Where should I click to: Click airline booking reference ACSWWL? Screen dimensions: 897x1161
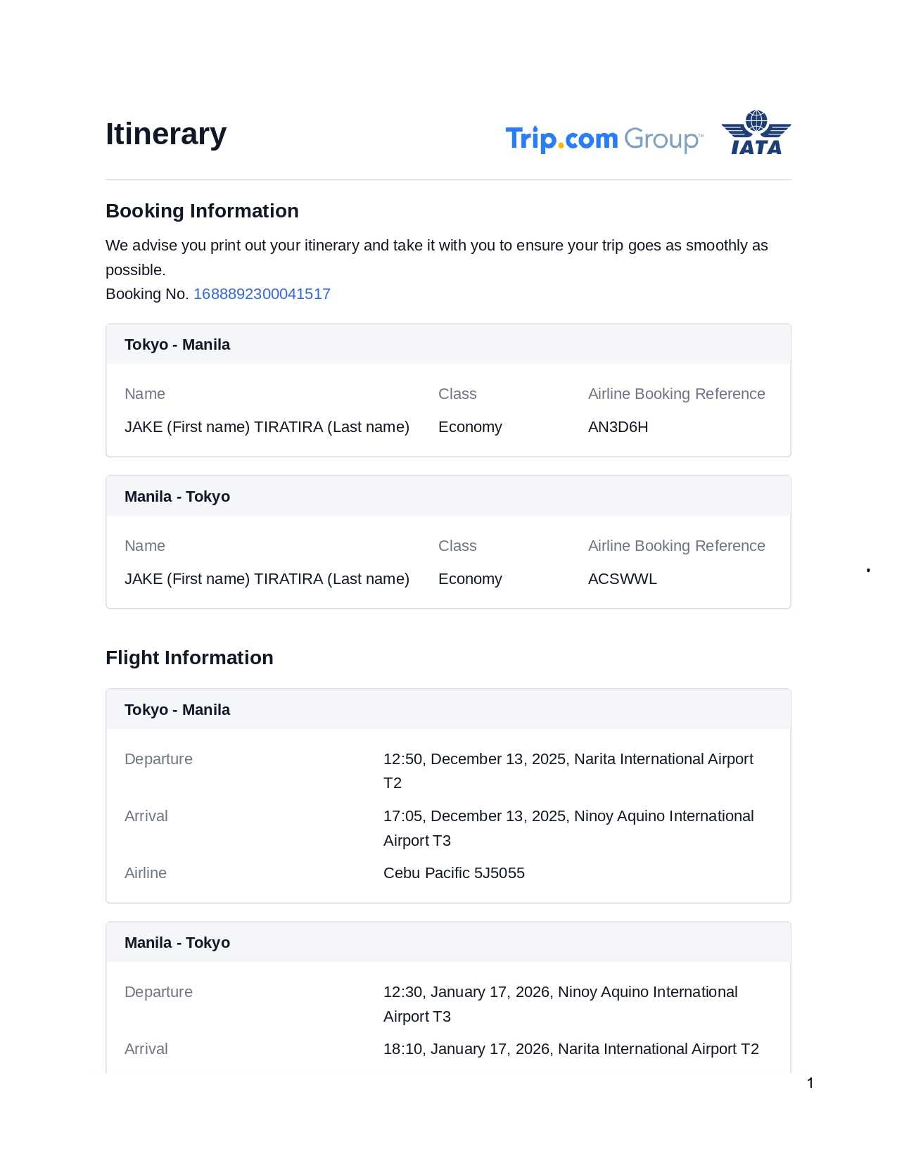point(622,579)
